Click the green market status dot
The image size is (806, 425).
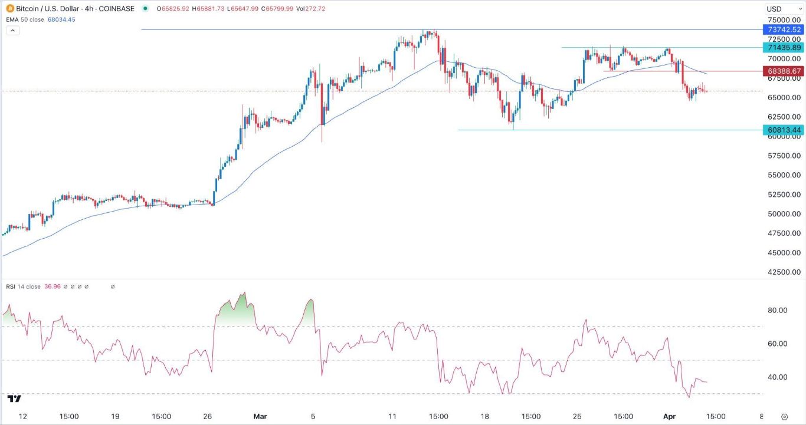145,9
